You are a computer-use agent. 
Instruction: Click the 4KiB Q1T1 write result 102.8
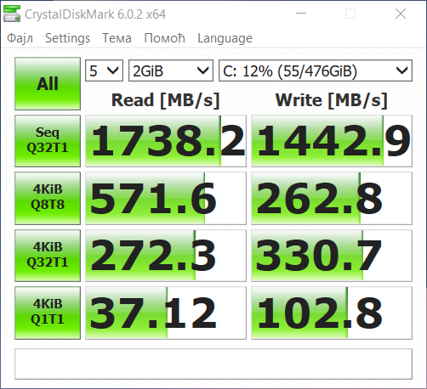point(332,313)
